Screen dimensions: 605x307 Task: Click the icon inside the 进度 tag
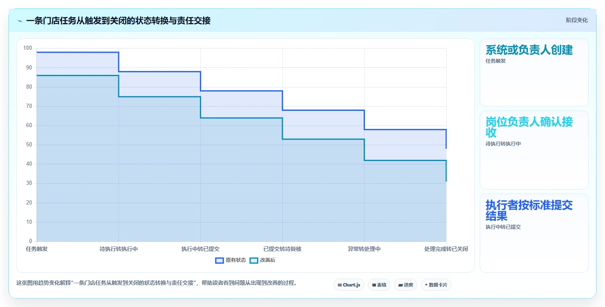click(x=400, y=285)
